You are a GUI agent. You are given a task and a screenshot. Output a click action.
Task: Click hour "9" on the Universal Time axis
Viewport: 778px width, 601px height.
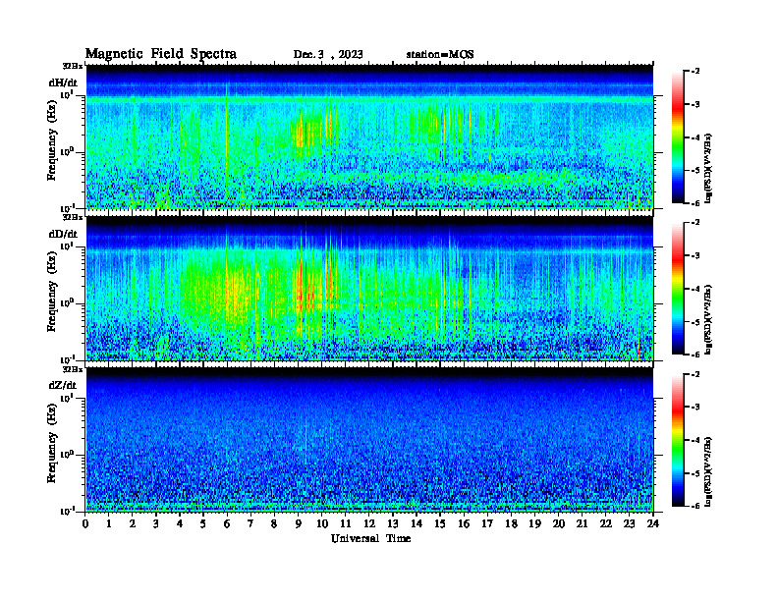[299, 524]
